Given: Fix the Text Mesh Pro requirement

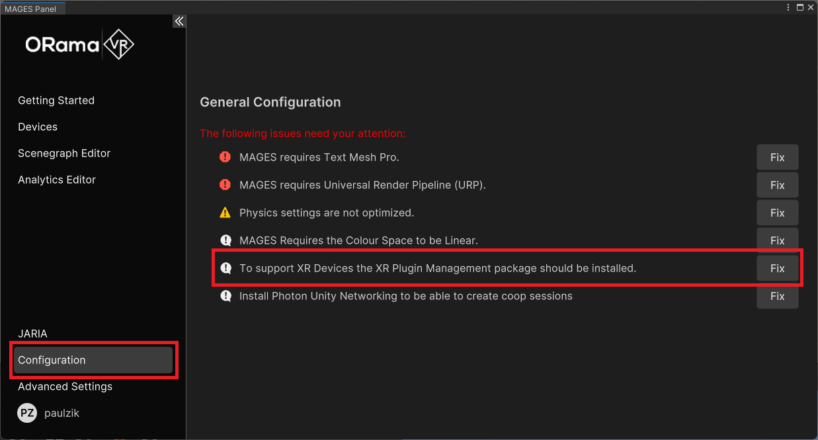Looking at the screenshot, I should tap(777, 157).
